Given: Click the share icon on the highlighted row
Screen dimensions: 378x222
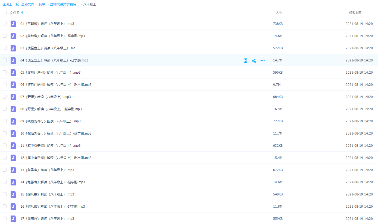Looking at the screenshot, I should (254, 61).
